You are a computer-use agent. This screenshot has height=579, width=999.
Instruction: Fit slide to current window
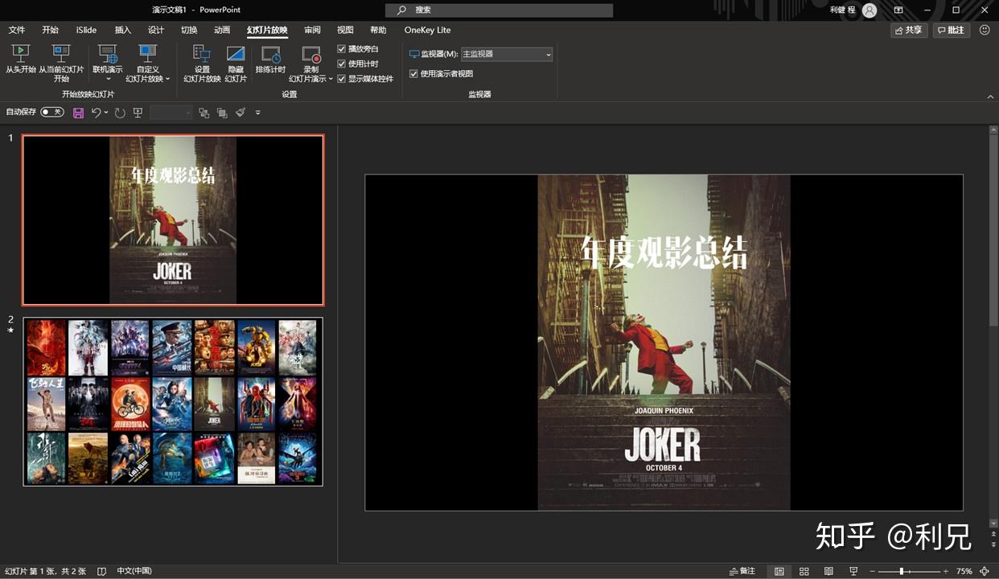(x=985, y=571)
